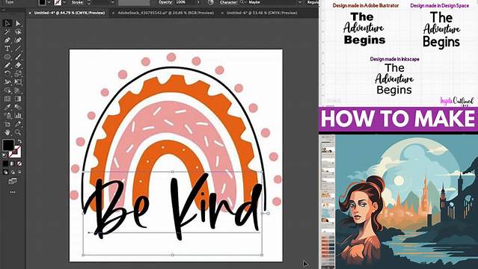
Task: Expand the Opacity slider arrow
Action: pos(198,2)
